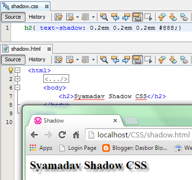The width and height of the screenshot is (192, 180).
Task: Open Forward dropdown arrow in shadow.css toolbar
Action: [93, 17]
